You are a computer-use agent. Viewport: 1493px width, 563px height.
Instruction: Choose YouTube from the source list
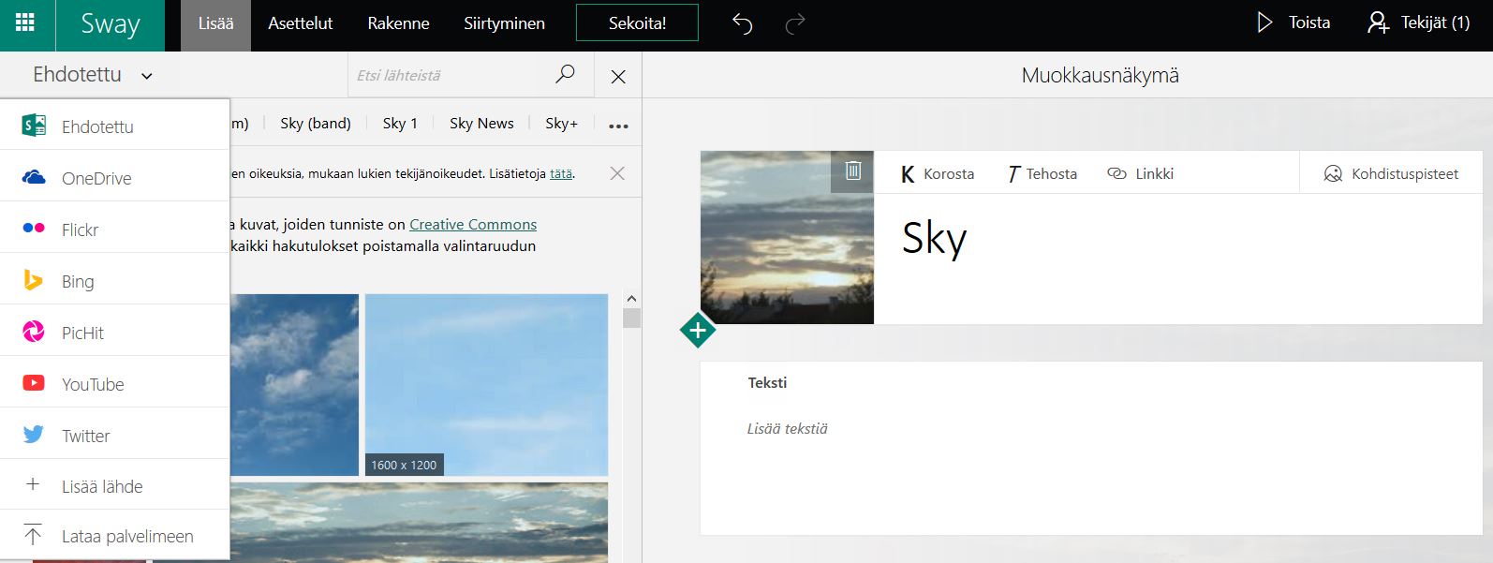pos(92,384)
